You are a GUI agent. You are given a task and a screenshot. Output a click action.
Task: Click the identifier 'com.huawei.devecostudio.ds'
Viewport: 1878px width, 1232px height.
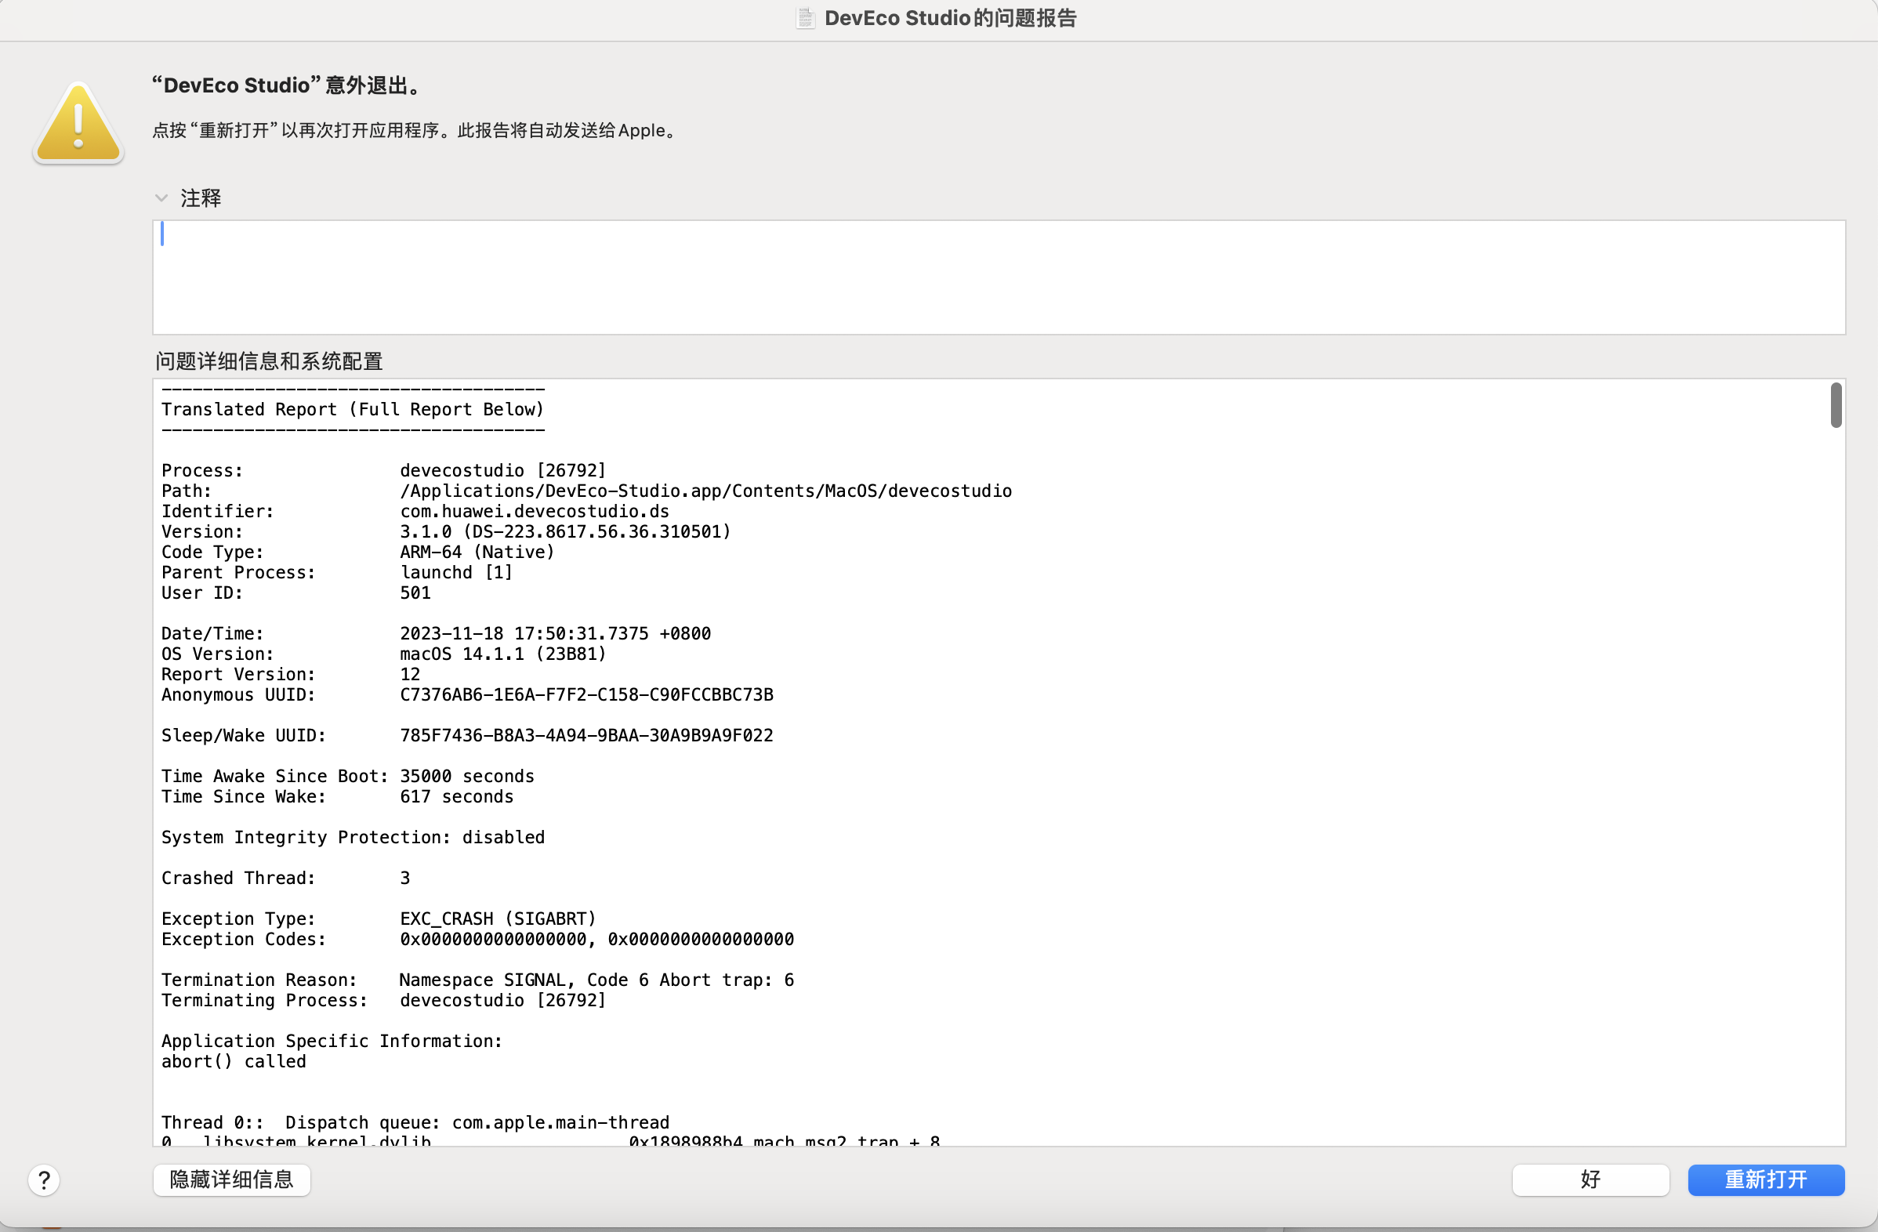[x=535, y=511]
